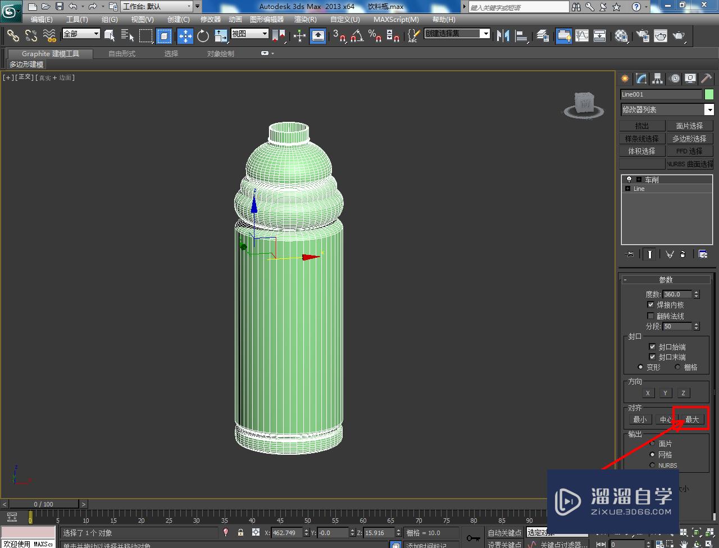This screenshot has height=548, width=719.
Task: Click Make Unique in the modifier stack
Action: point(670,254)
